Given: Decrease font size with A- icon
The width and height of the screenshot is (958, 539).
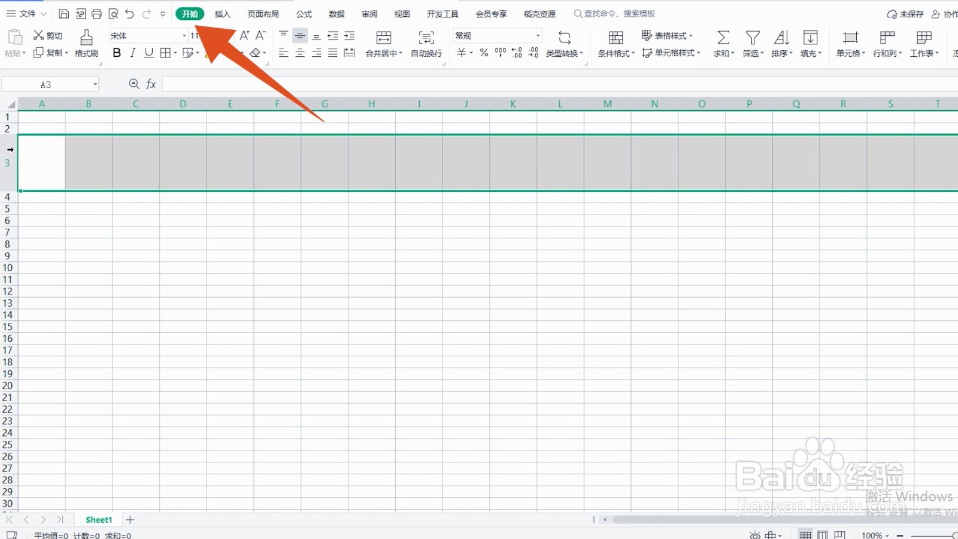Looking at the screenshot, I should [x=260, y=35].
